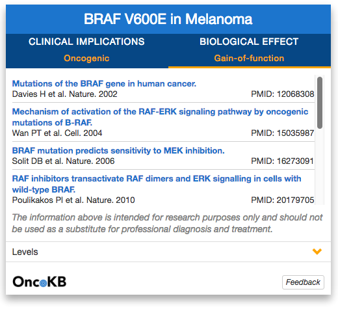Click the research purposes disclaimer text
The width and height of the screenshot is (338, 309).
pyautogui.click(x=167, y=223)
